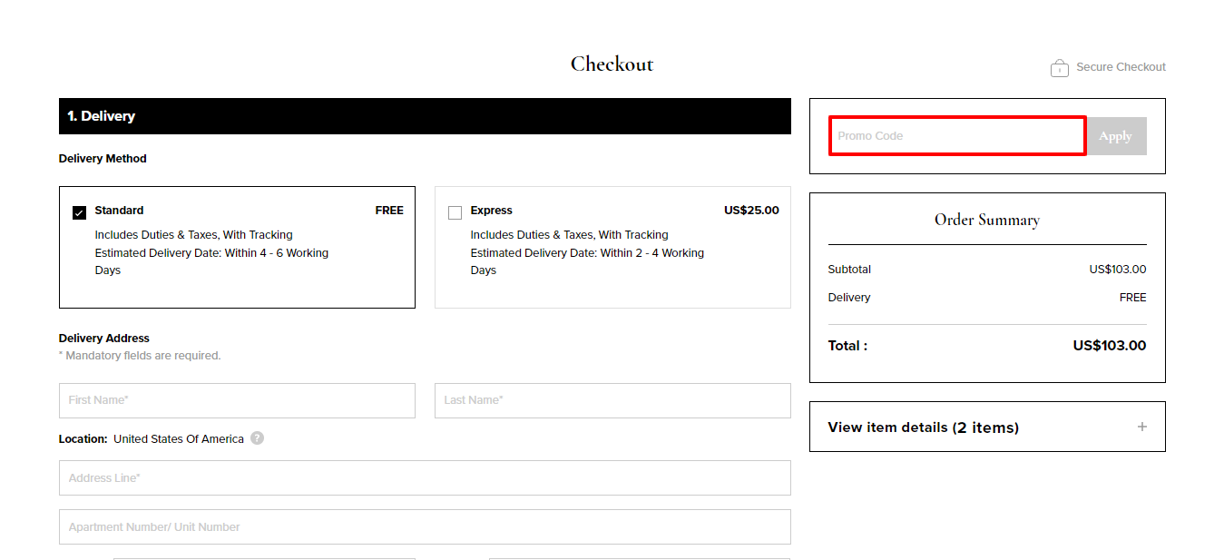Check the Express delivery option
The width and height of the screenshot is (1224, 560).
(455, 212)
